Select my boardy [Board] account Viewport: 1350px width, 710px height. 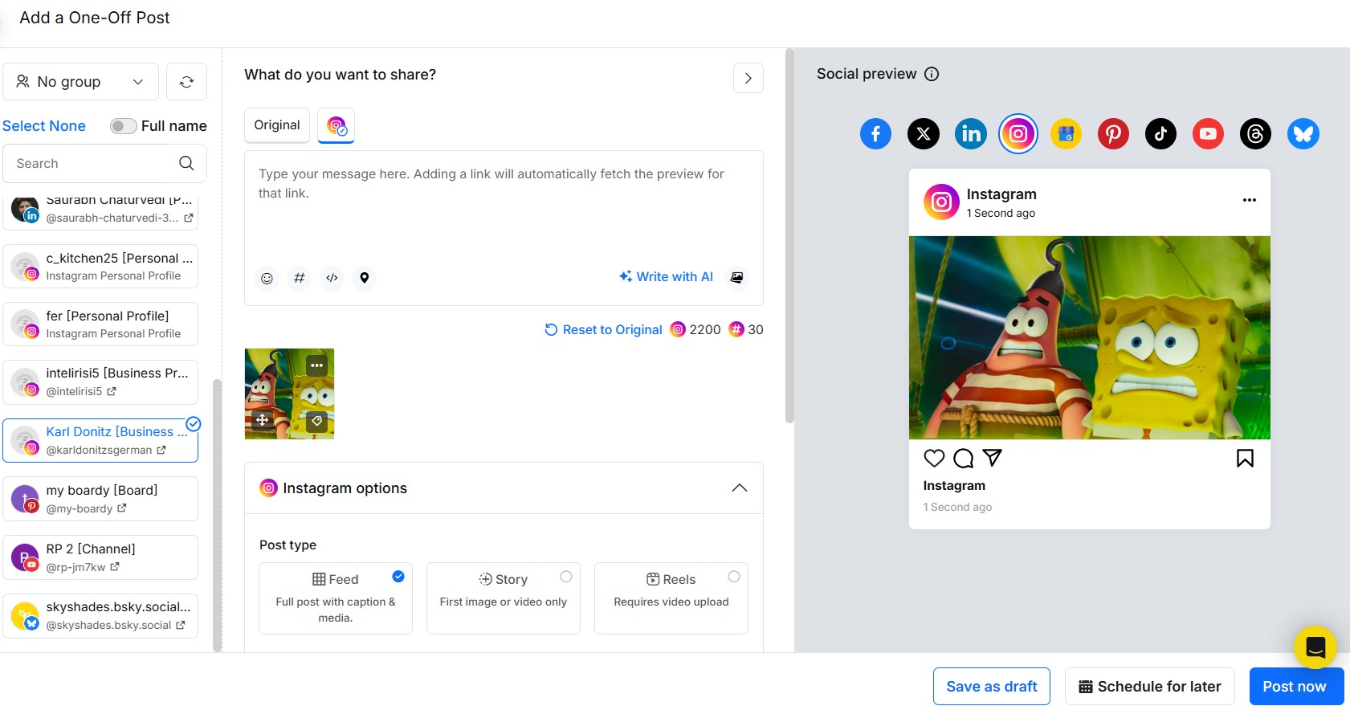coord(100,499)
